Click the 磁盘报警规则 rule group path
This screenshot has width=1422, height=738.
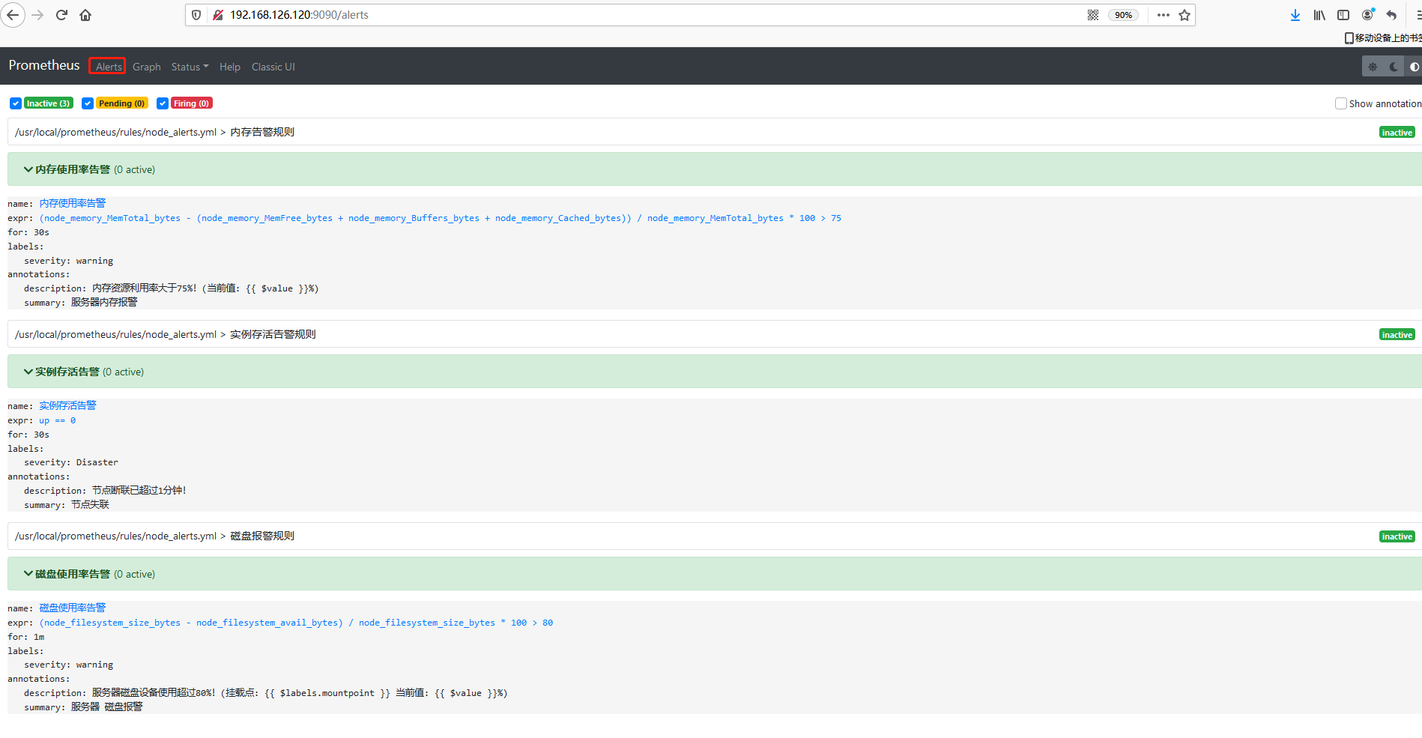click(154, 536)
